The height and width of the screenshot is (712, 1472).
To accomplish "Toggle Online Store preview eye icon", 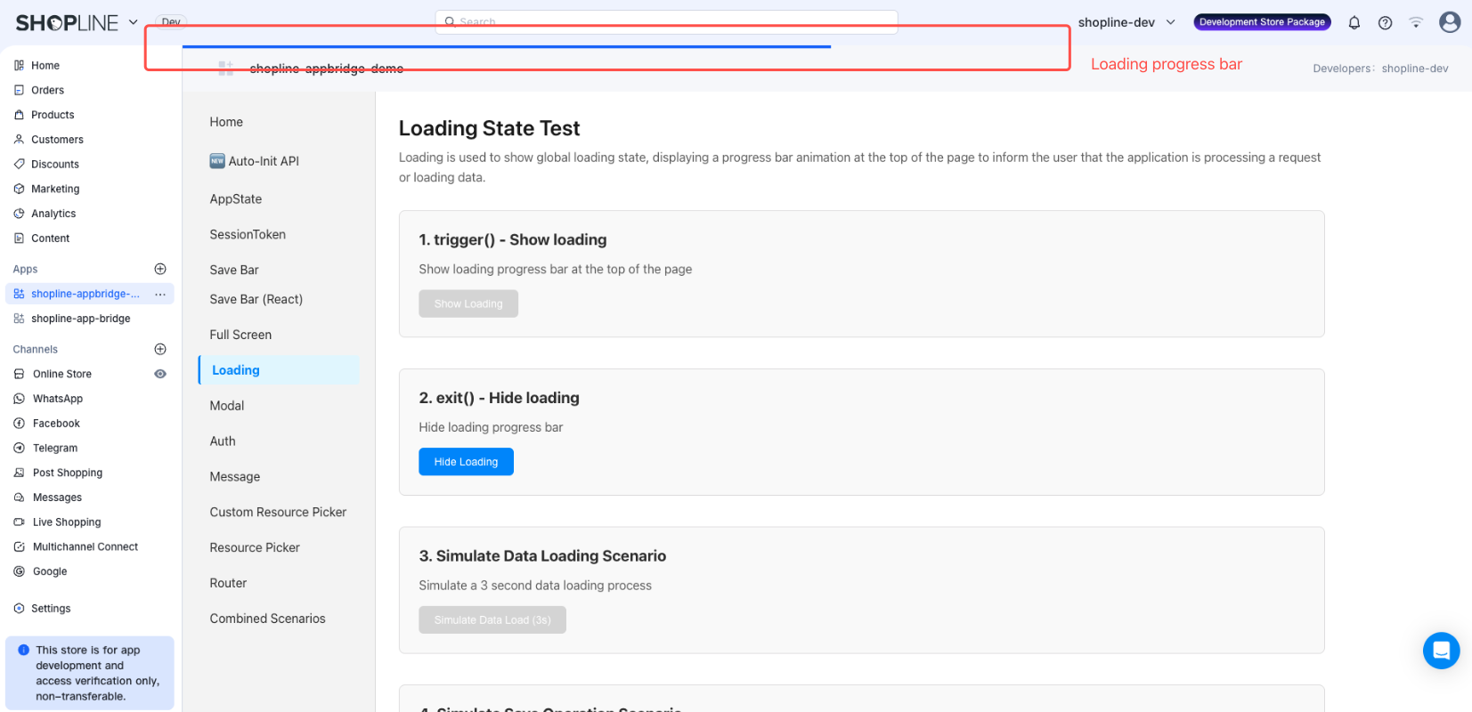I will [160, 374].
